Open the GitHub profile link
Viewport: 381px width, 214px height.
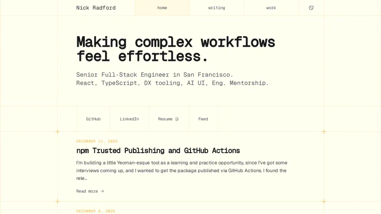coord(93,119)
